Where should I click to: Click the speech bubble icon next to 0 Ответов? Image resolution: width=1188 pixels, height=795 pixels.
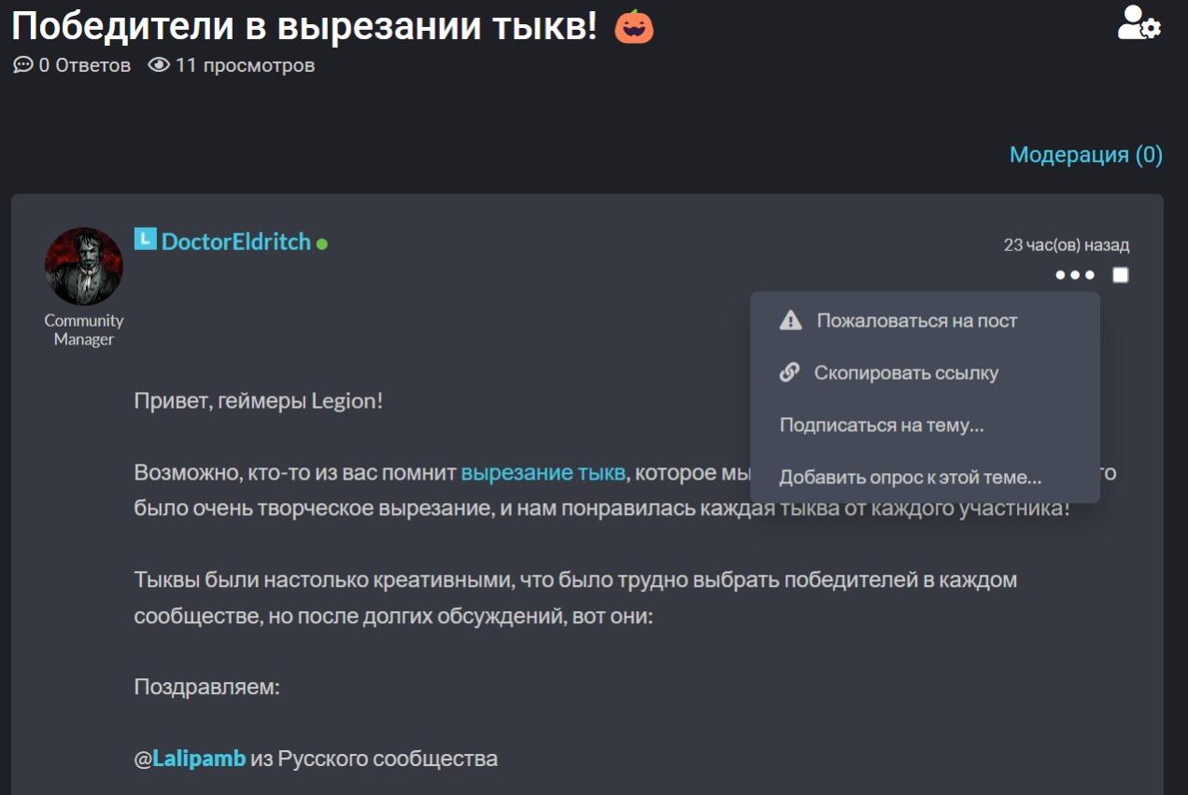(21, 65)
